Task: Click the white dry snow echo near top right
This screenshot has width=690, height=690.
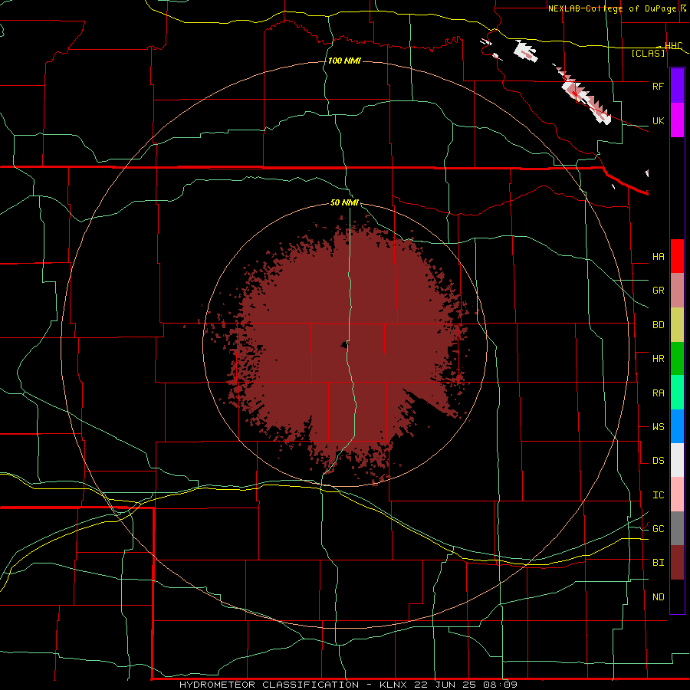Action: [x=526, y=51]
